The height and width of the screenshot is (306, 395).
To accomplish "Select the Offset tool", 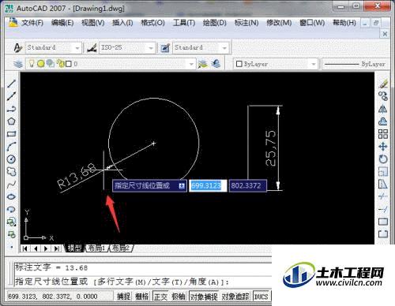I will 383,121.
